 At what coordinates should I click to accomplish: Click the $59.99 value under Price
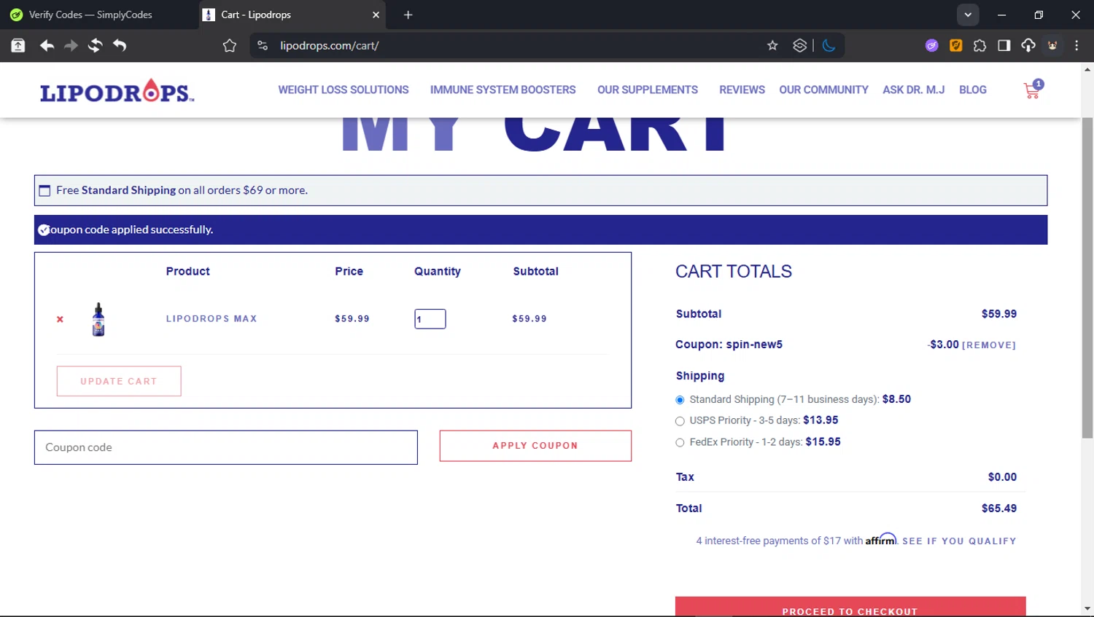click(352, 318)
